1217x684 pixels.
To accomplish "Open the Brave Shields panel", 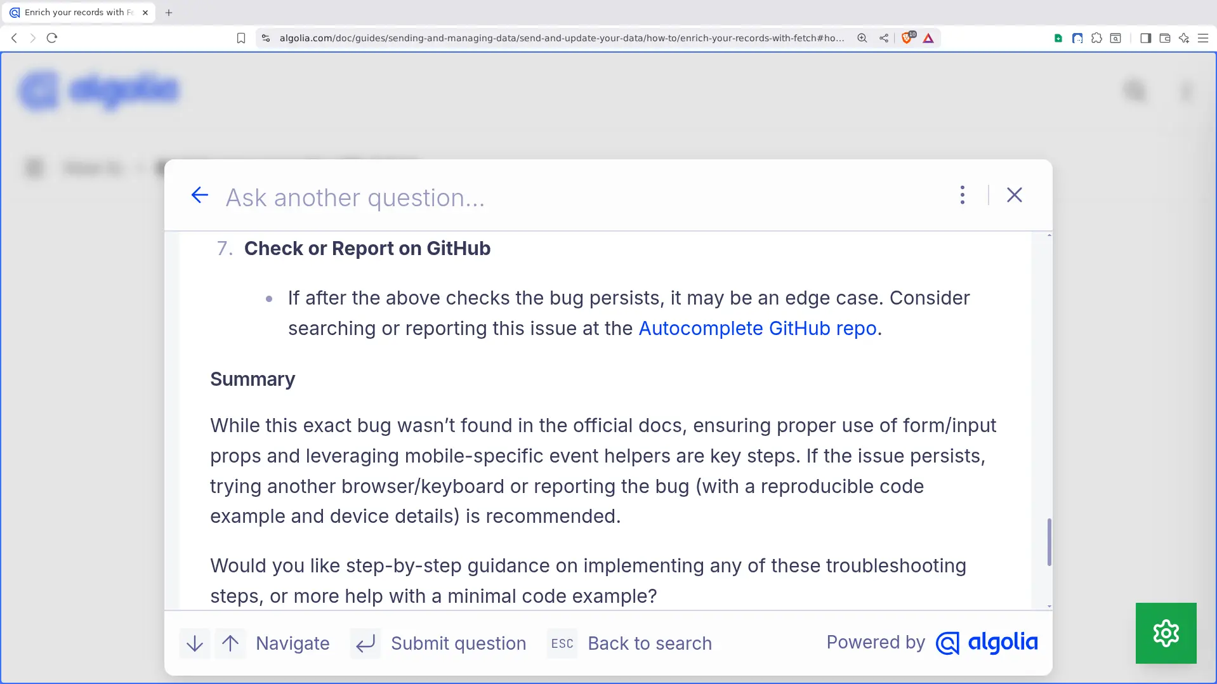I will pos(907,38).
